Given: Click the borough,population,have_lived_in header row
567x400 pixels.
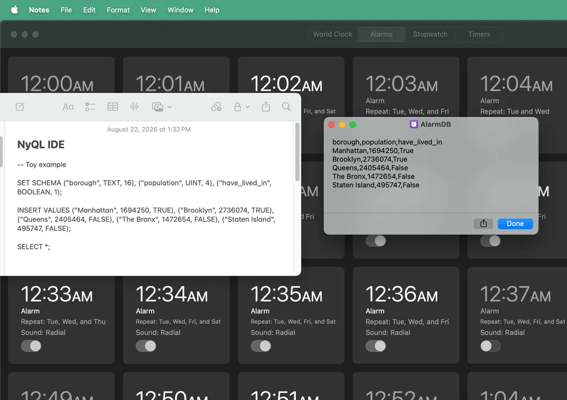Looking at the screenshot, I should click(387, 142).
